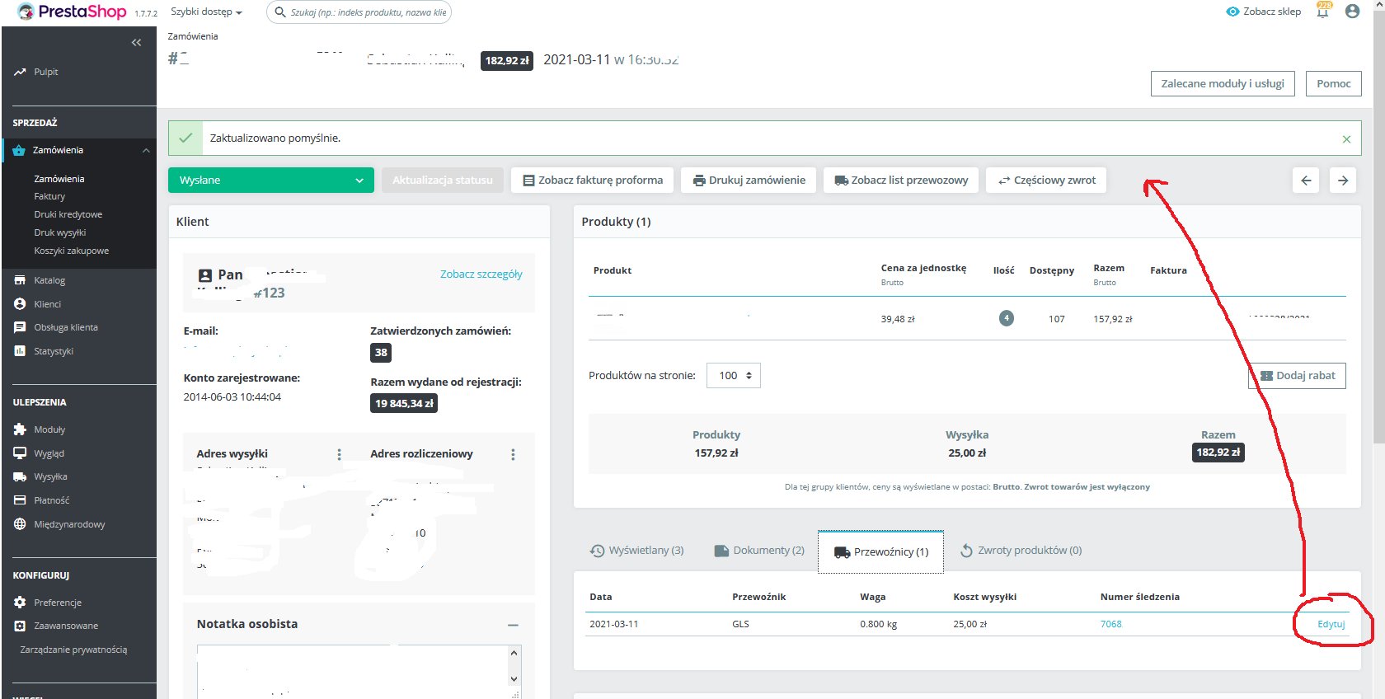
Task: Go to next order arrow
Action: 1343,181
